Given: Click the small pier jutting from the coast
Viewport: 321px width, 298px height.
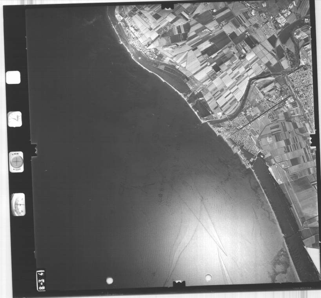Looking at the screenshot, I should pyautogui.click(x=204, y=122).
